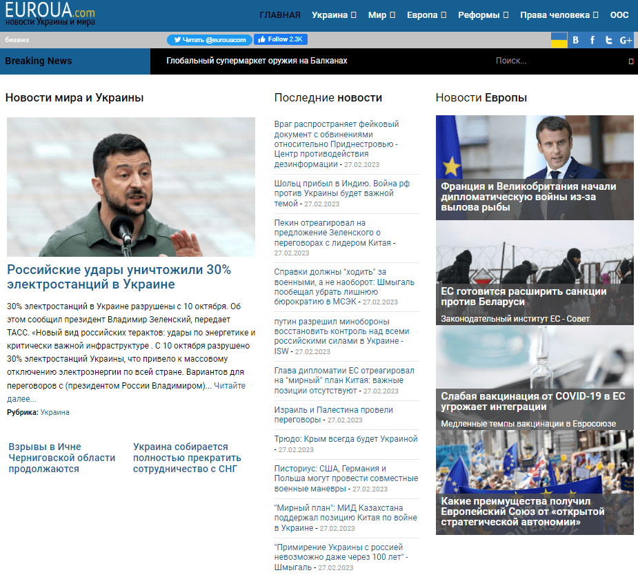This screenshot has width=638, height=575.
Task: Click the безвиз tag link
Action: [x=17, y=40]
